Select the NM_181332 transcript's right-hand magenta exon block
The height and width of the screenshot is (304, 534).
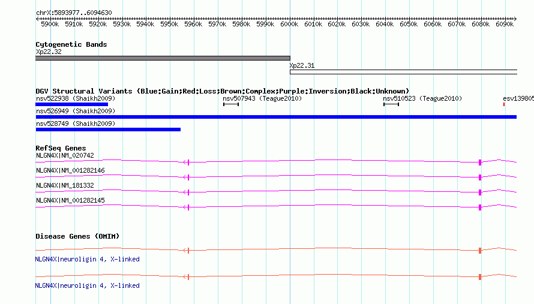(480, 192)
